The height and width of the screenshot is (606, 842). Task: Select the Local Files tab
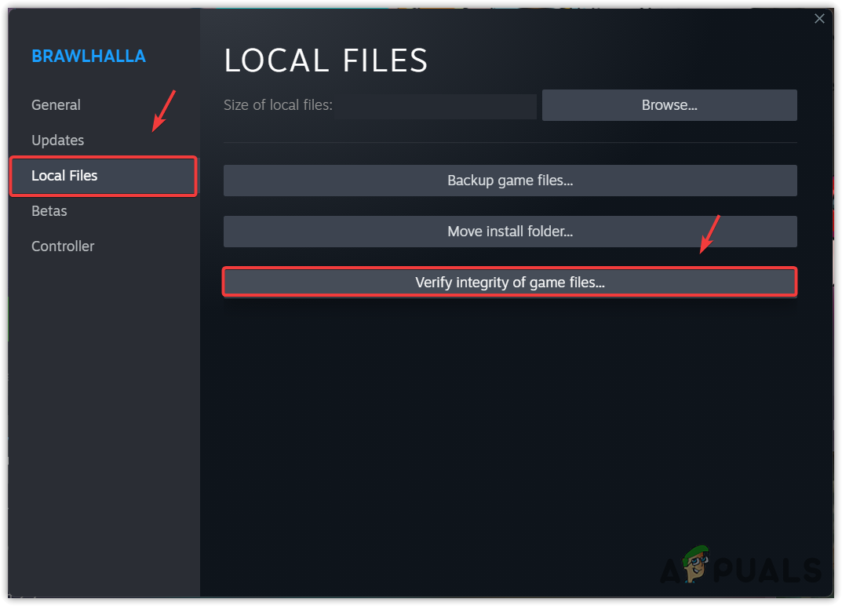tap(104, 176)
